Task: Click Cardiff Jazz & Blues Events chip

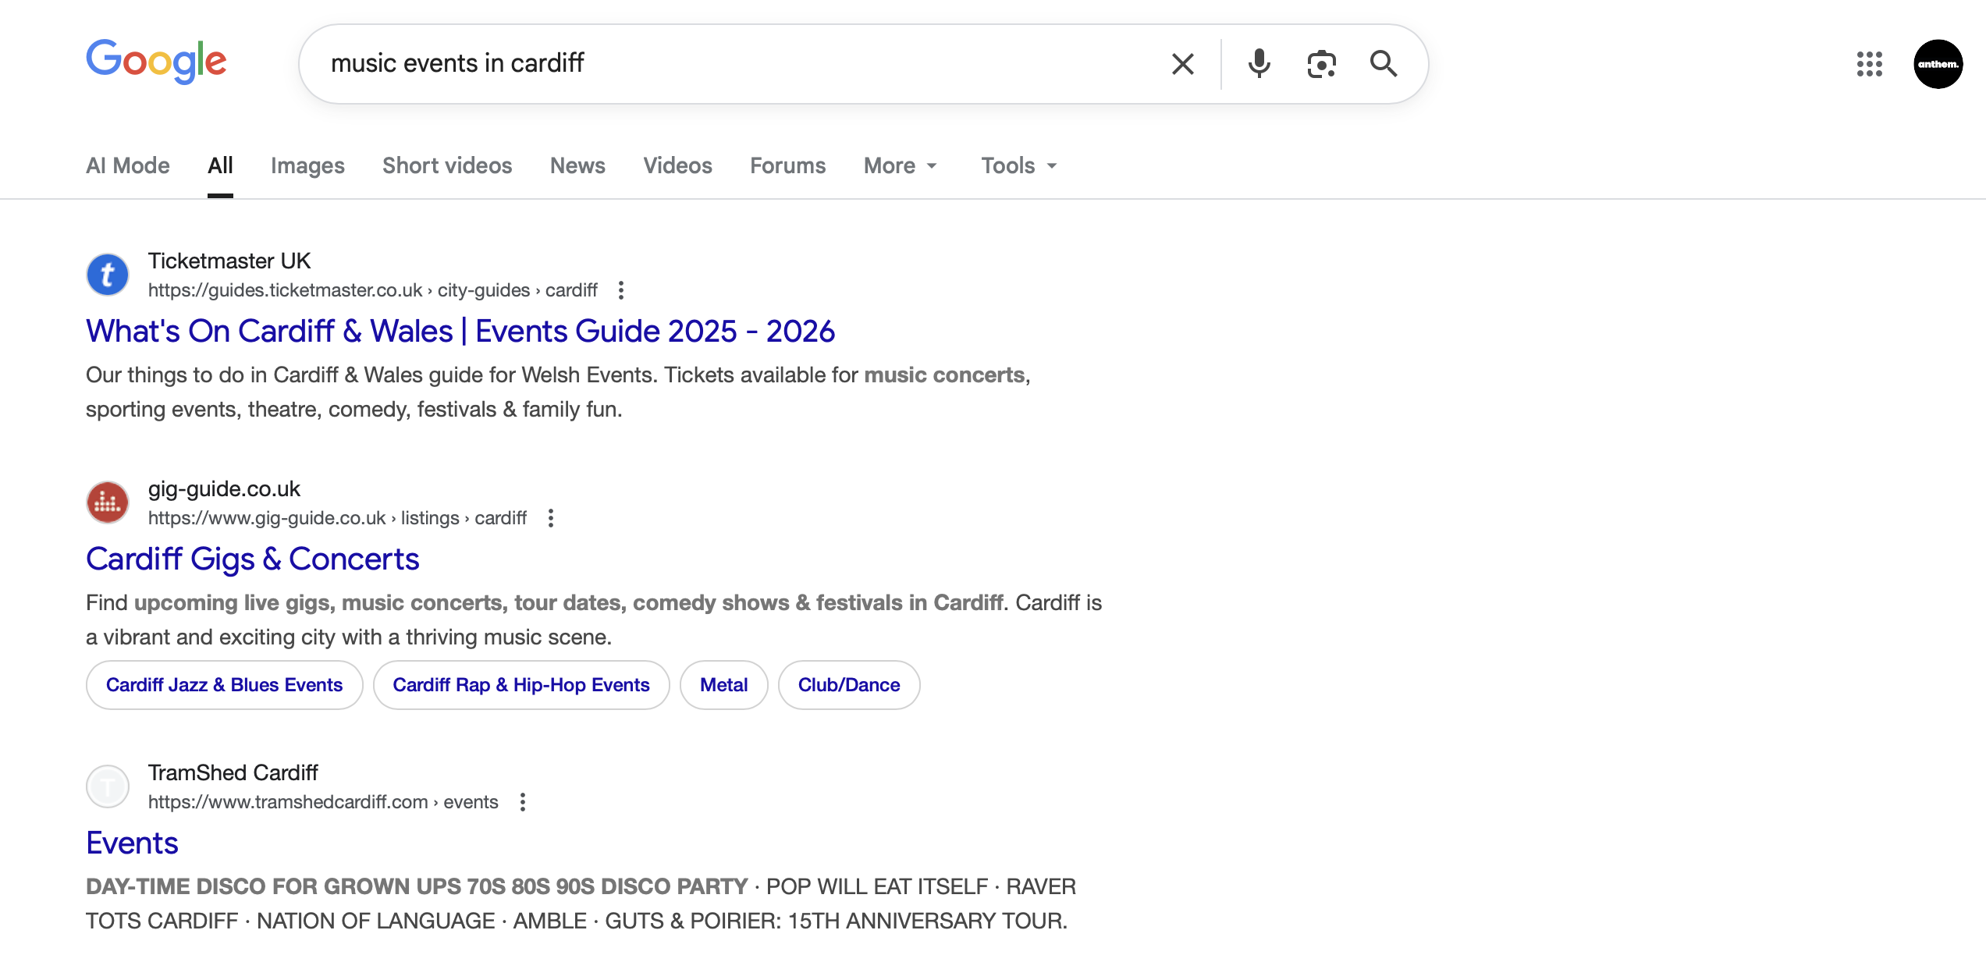Action: coord(224,685)
